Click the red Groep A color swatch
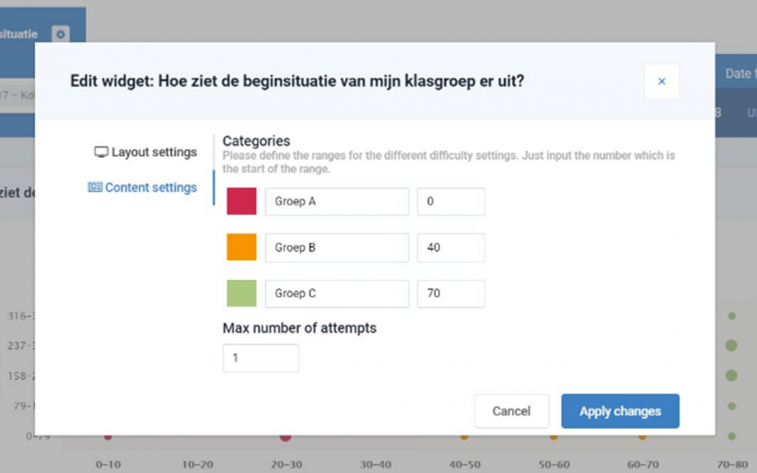Screen dimensions: 757x473 (x=241, y=201)
